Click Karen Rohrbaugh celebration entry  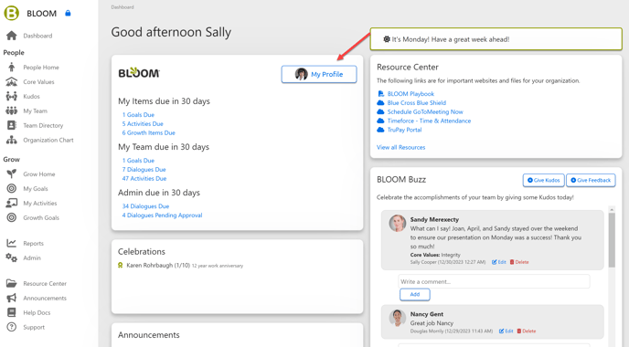[180, 265]
